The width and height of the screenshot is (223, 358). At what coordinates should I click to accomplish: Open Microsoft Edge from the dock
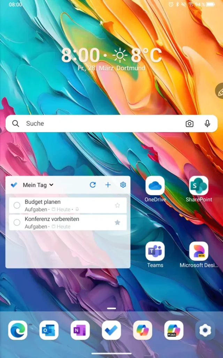18,330
